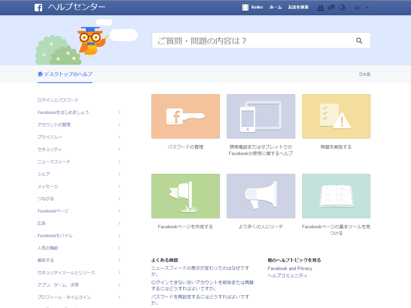The height and width of the screenshot is (308, 411).
Task: Expand the Facebookモバイル chevron
Action: pos(119,235)
